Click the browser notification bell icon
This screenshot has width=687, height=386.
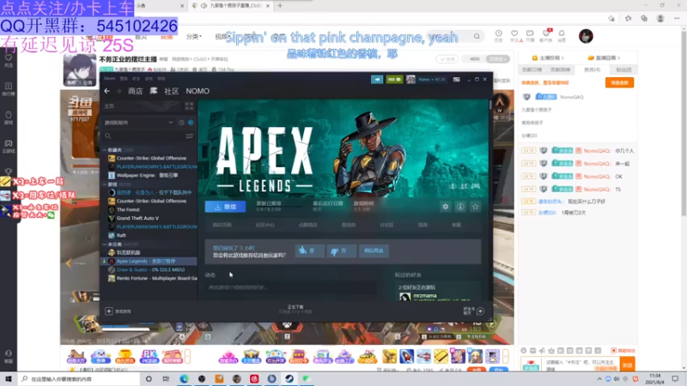point(562,33)
